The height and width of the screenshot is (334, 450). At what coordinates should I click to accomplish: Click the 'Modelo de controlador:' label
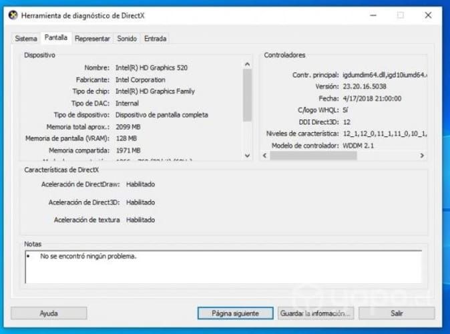pos(305,146)
